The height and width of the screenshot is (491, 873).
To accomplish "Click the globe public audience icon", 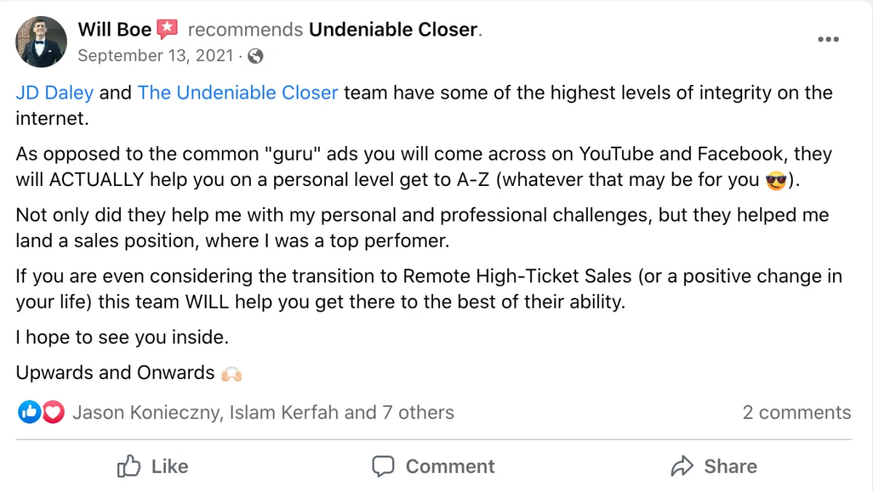I will (x=255, y=56).
